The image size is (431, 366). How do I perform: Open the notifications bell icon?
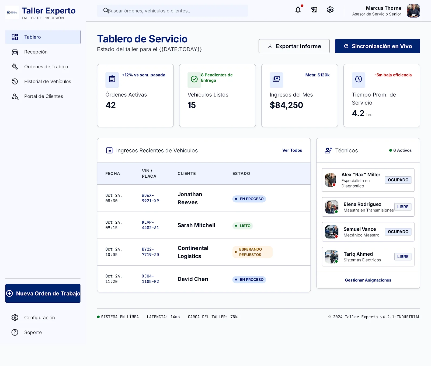click(298, 10)
